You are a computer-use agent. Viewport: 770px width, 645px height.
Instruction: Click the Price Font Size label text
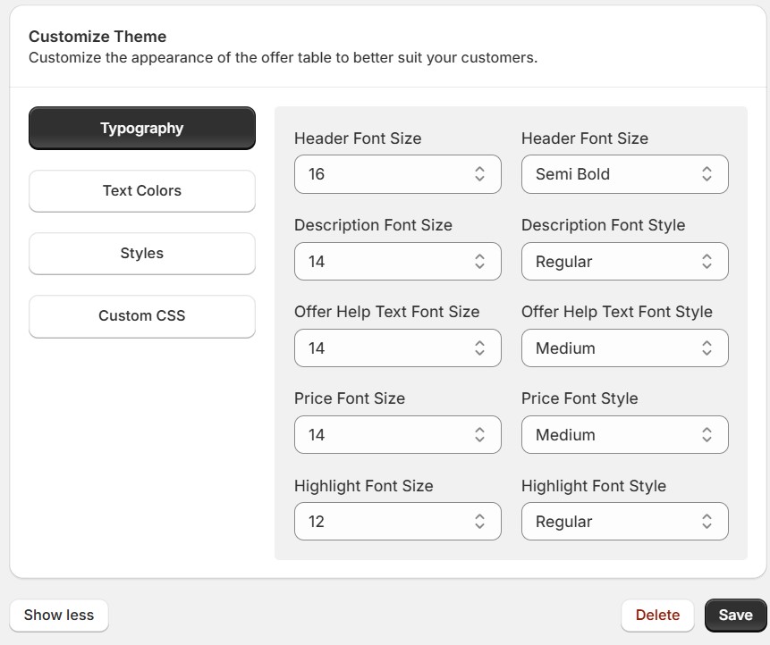[350, 398]
